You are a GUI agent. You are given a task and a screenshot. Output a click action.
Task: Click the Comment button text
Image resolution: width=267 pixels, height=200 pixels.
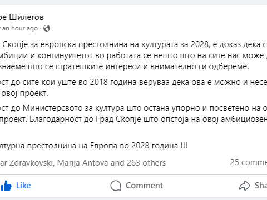point(144,186)
